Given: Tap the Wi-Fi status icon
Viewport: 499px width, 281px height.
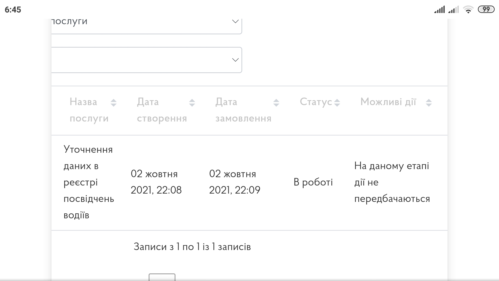Looking at the screenshot, I should pyautogui.click(x=468, y=10).
